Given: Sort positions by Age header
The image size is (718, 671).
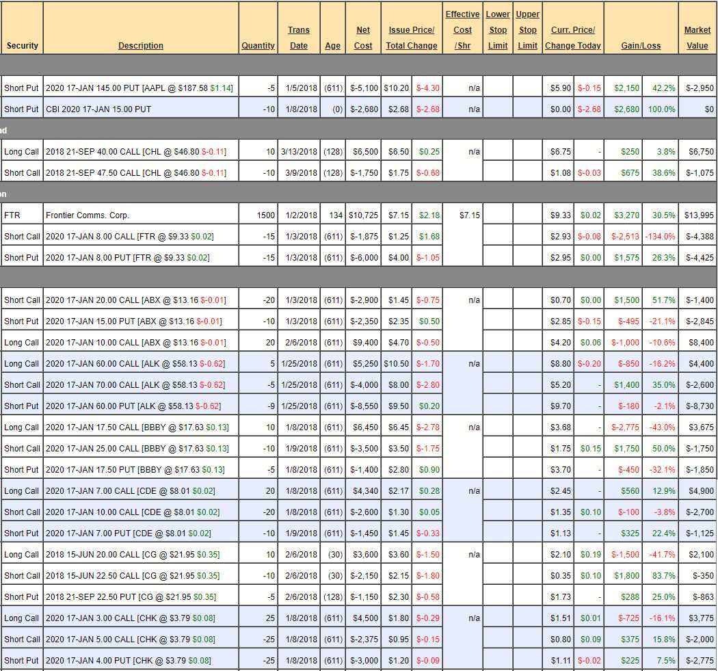Looking at the screenshot, I should (333, 46).
